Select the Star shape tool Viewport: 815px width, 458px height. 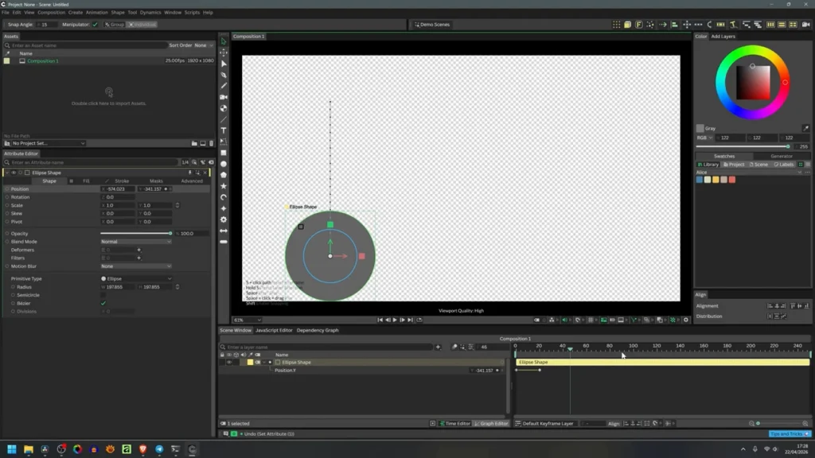coord(224,186)
